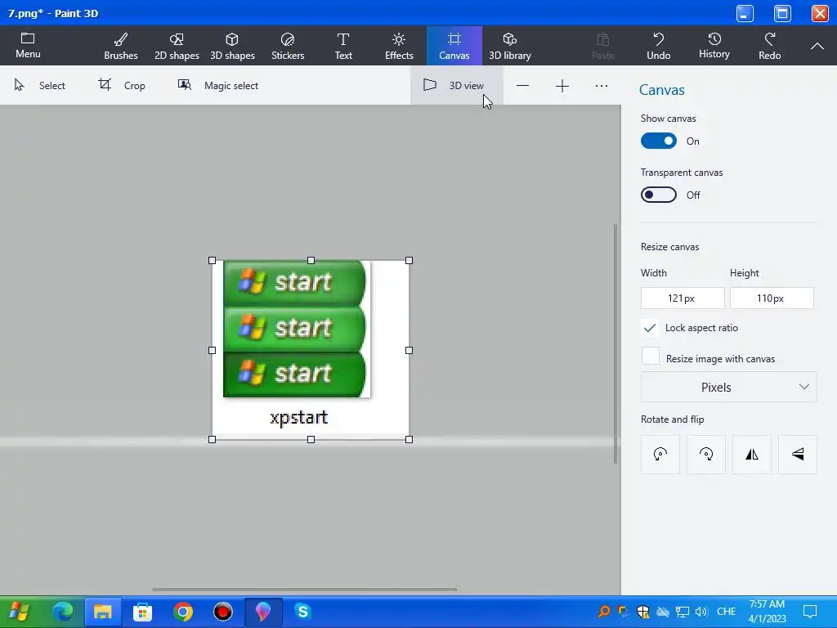Expand the Pixels unit dropdown
837x628 pixels.
pyautogui.click(x=728, y=387)
